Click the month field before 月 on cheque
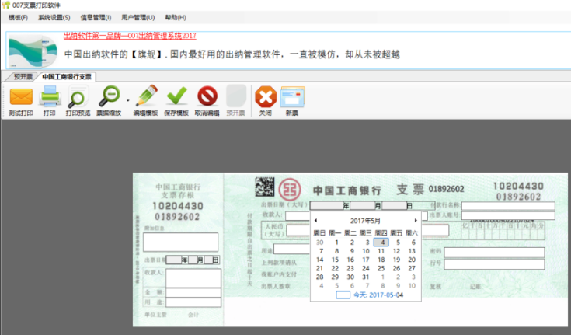Viewport: 571px width, 335px height. [362, 206]
